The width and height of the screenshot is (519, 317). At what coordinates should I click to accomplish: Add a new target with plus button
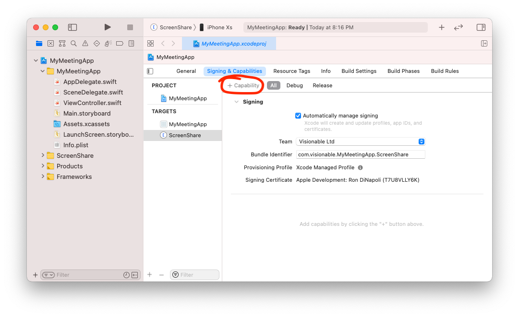click(x=150, y=274)
